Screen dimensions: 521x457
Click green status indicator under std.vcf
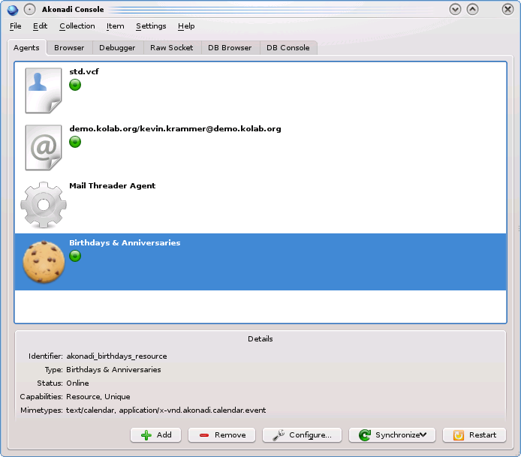tap(75, 85)
